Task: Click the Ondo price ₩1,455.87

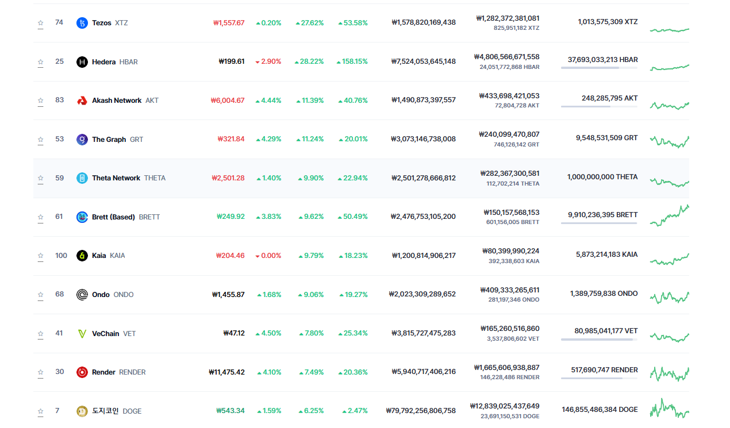Action: click(x=228, y=295)
